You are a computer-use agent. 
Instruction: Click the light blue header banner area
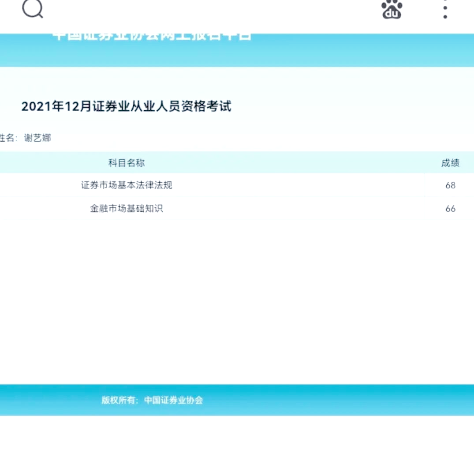(237, 49)
